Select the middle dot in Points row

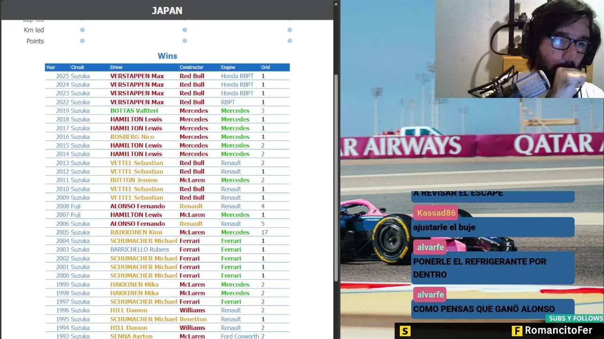point(185,41)
